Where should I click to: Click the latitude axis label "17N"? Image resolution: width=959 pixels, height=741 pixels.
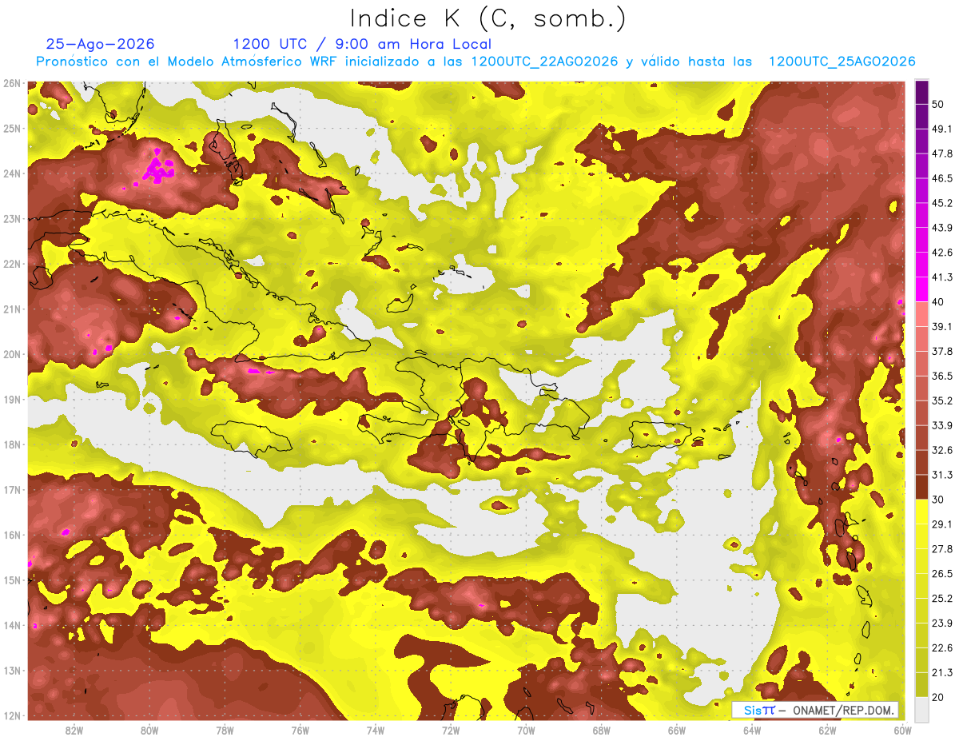click(12, 489)
